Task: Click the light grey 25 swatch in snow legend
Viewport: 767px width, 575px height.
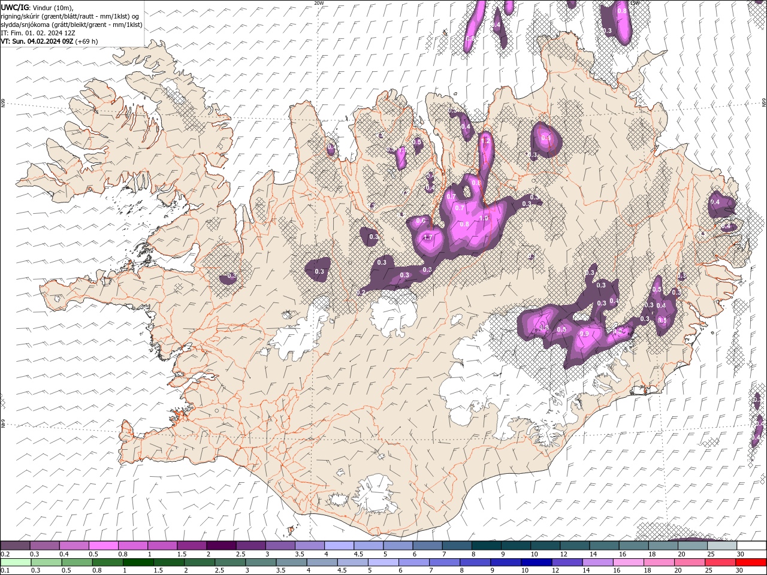Action: pos(722,546)
